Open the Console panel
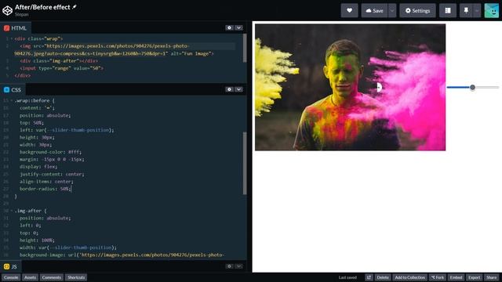The image size is (502, 282). click(11, 277)
